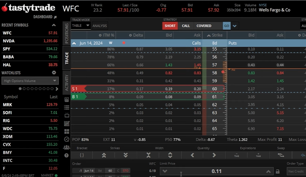This screenshot has height=177, width=306.
Task: Toggle the limit price lock icon
Action: click(x=278, y=171)
